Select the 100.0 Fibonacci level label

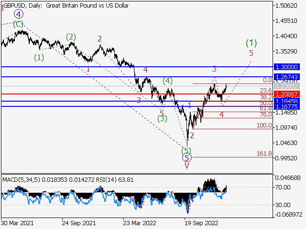264,125
